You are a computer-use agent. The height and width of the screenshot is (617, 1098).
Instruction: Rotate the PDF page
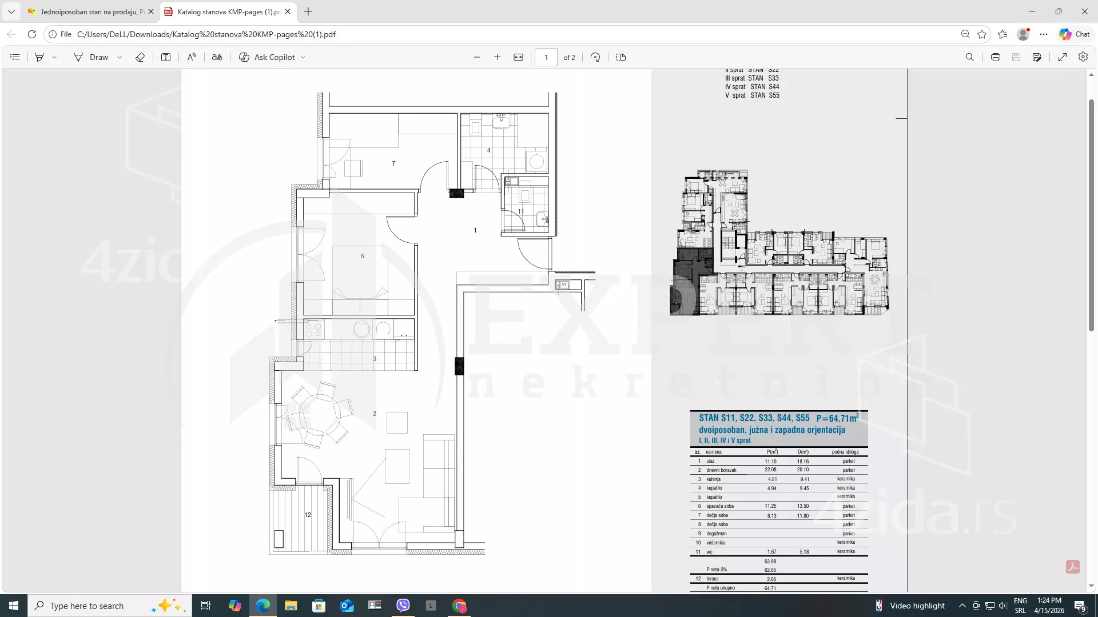(595, 57)
